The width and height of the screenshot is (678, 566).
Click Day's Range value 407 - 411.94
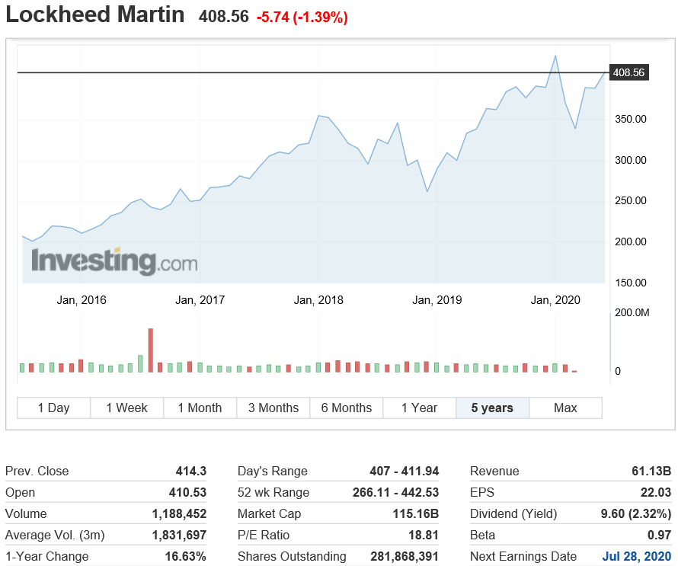405,471
